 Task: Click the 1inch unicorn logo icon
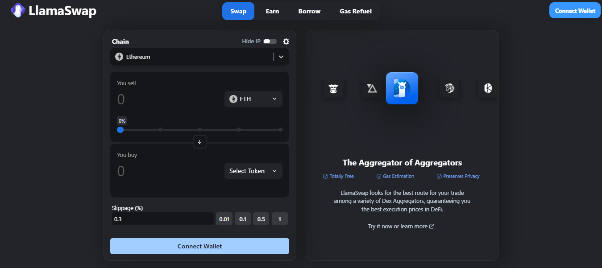pyautogui.click(x=449, y=88)
